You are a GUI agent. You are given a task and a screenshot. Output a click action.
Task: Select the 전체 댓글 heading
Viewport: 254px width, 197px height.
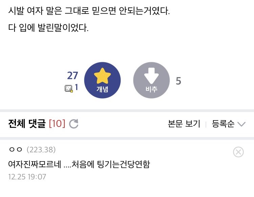[x=27, y=124]
